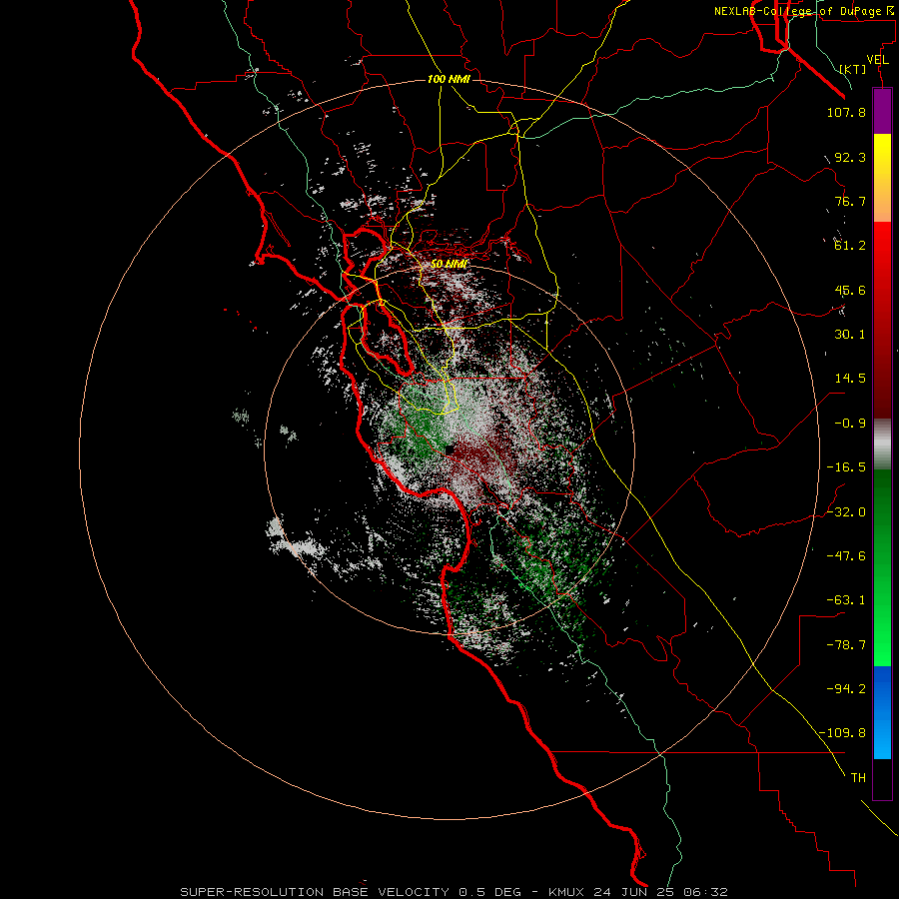Viewport: 899px width, 899px height.
Task: Click the VEL legend title
Action: click(877, 60)
